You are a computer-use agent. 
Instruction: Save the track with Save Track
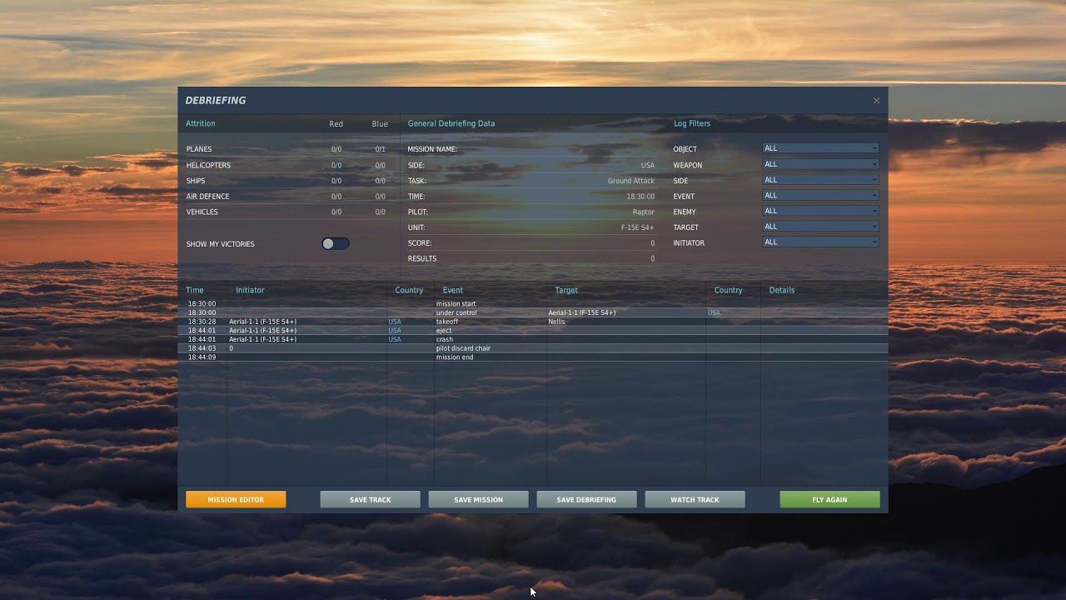click(x=370, y=500)
